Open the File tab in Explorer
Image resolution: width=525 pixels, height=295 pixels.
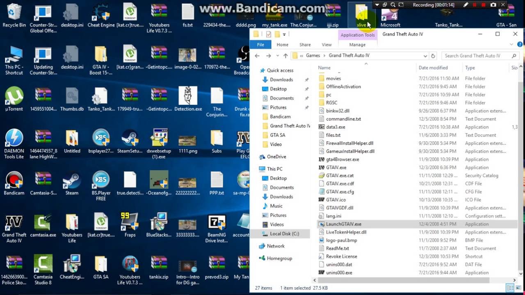tap(260, 45)
